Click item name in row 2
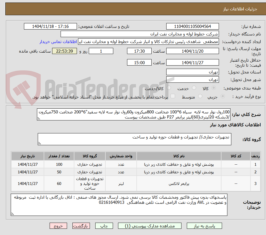The image size is (266, 235). pos(179,172)
